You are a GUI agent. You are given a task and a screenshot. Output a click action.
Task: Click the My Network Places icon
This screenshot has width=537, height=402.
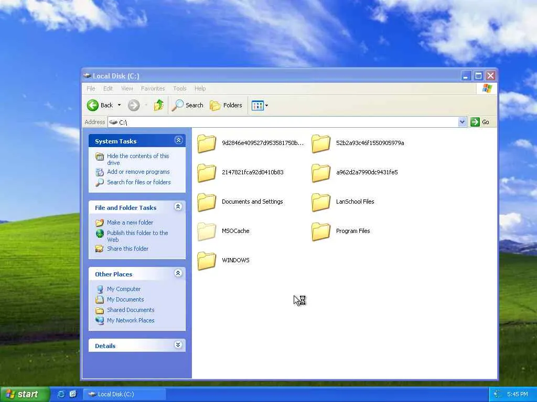[x=100, y=321]
